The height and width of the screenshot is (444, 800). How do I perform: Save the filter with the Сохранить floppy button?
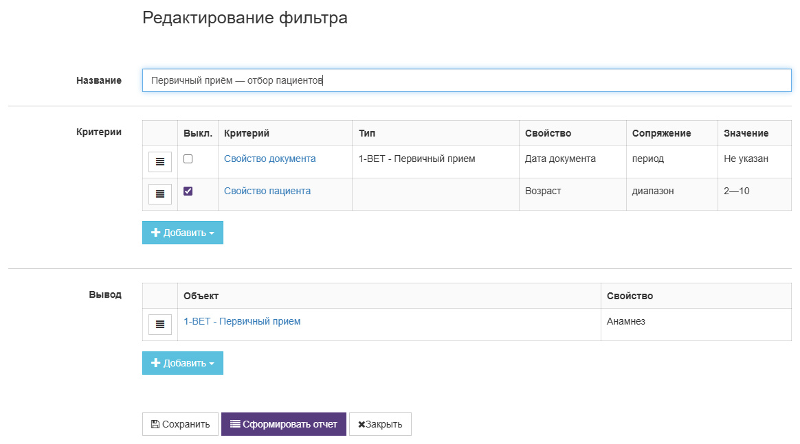[x=180, y=424]
